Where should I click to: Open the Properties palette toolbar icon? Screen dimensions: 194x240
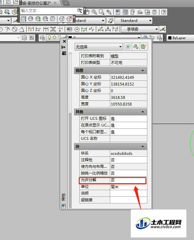118,12
